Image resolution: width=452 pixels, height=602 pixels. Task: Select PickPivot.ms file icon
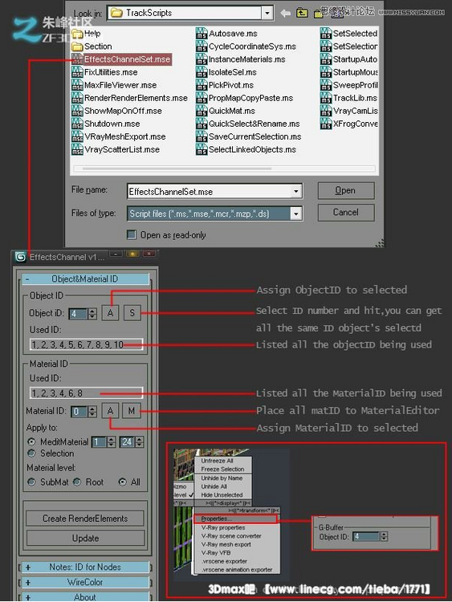[202, 85]
